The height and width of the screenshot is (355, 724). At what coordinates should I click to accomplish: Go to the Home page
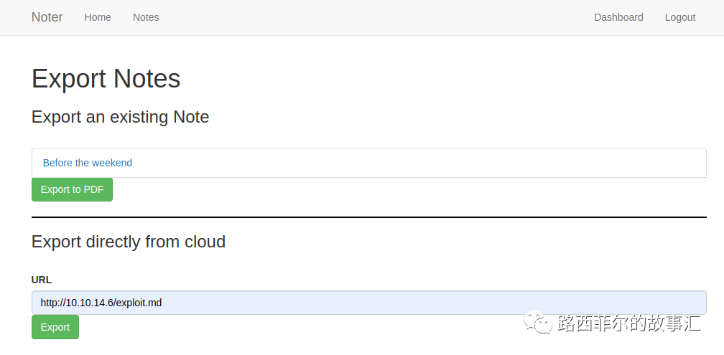click(98, 17)
